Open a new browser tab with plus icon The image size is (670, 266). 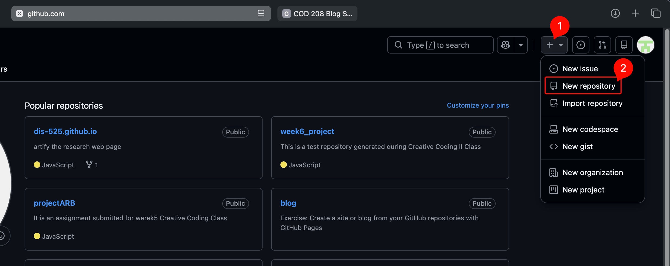point(635,13)
